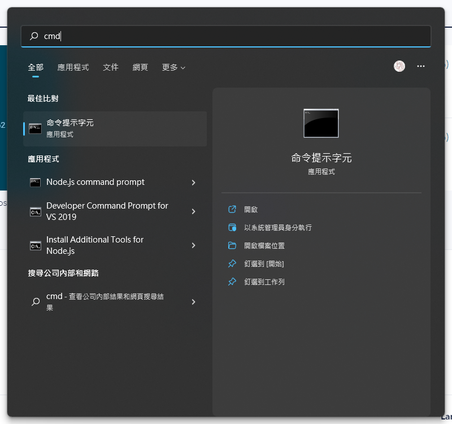Open 命令提示字元 best match result
Image resolution: width=452 pixels, height=424 pixels.
115,129
